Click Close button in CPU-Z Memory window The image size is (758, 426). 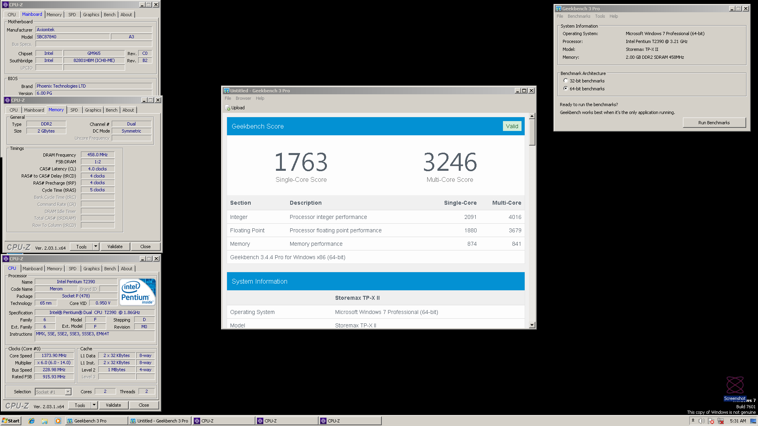[x=145, y=247]
